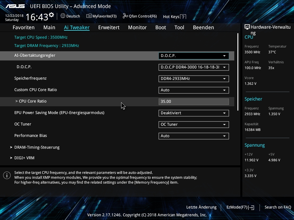This screenshot has width=294, height=220.
Task: Click the Vcore 1.362 V value
Action: tap(250, 84)
